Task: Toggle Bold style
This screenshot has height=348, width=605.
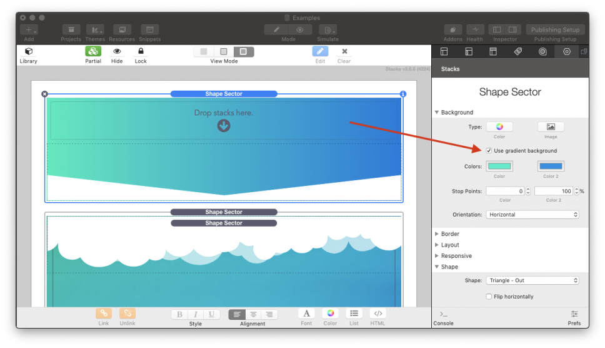Action: [x=179, y=314]
